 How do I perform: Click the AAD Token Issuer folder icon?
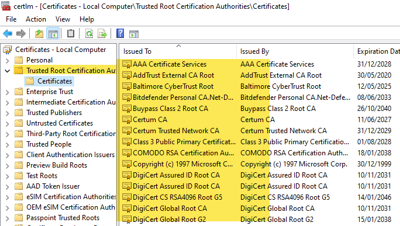click(x=19, y=186)
